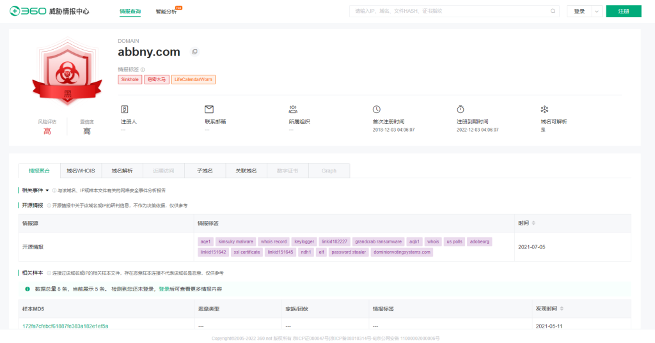Click expiry time 2022-12-03 04:06:07
This screenshot has width=655, height=343.
[x=477, y=130]
